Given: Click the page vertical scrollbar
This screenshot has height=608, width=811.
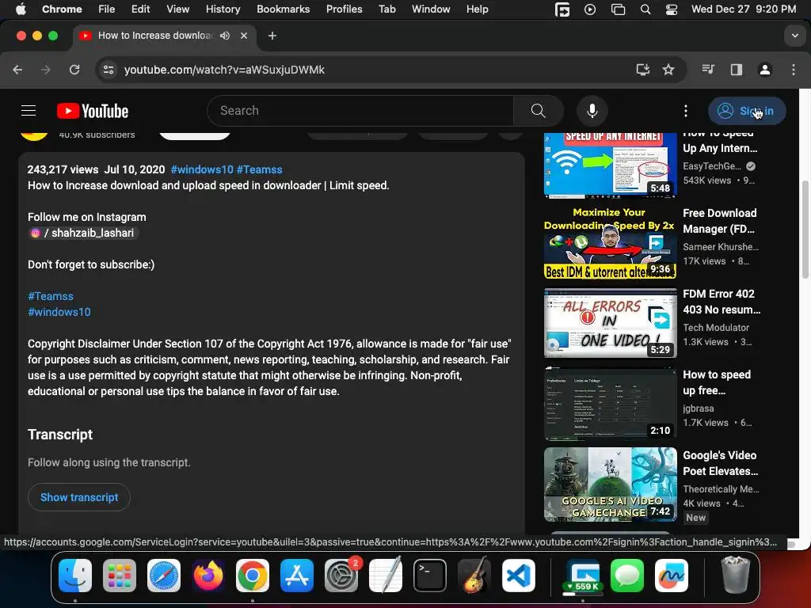Looking at the screenshot, I should pyautogui.click(x=805, y=230).
